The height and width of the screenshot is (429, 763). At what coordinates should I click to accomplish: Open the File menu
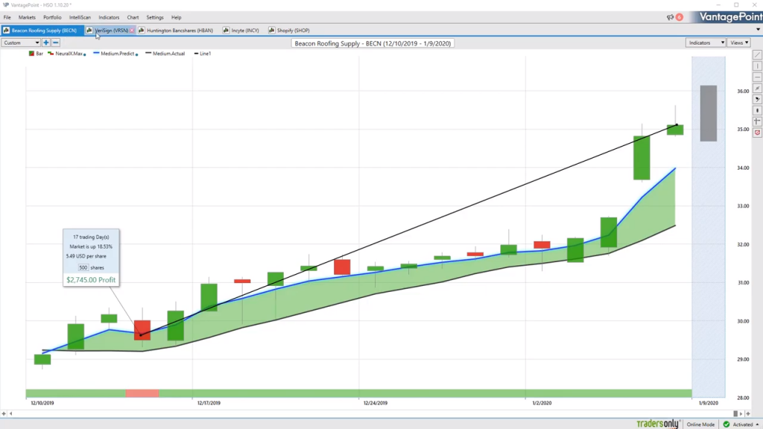coord(7,18)
